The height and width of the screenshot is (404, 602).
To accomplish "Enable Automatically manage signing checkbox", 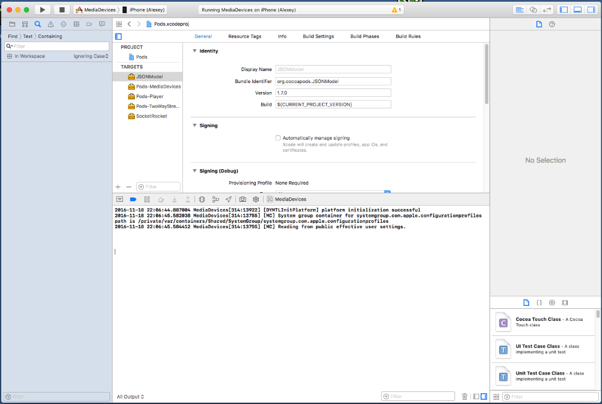I will point(278,138).
